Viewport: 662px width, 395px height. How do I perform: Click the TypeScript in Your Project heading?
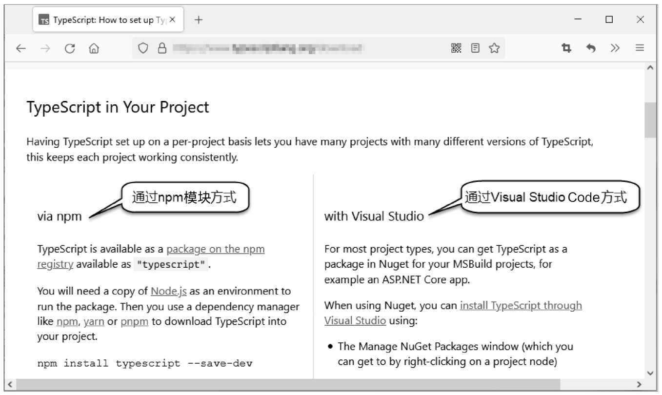pyautogui.click(x=118, y=107)
